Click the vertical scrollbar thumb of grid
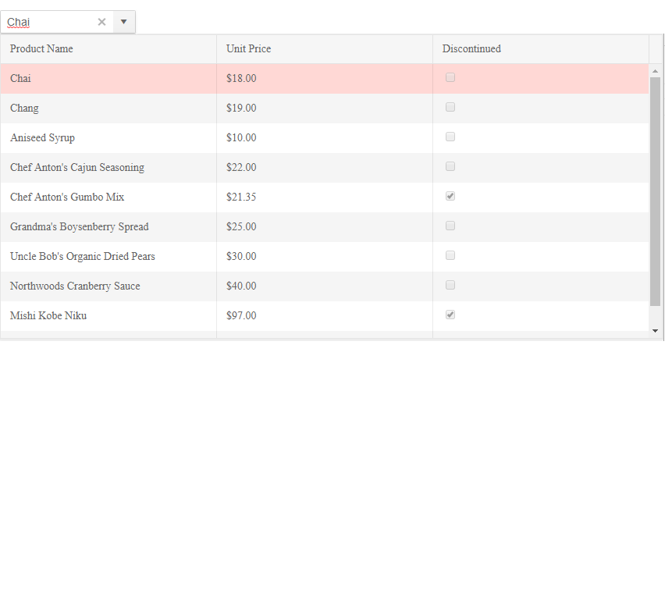 pos(656,191)
